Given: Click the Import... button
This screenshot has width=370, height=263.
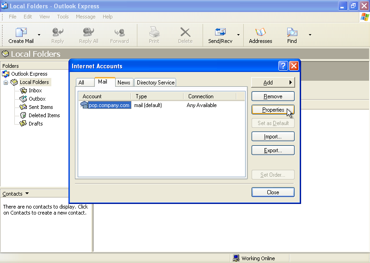Looking at the screenshot, I should click(x=273, y=137).
